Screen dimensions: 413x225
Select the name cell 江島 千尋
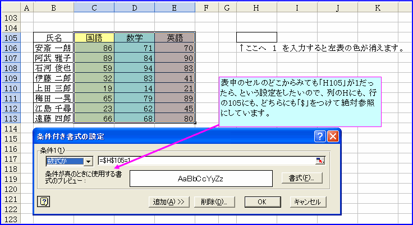pyautogui.click(x=53, y=108)
